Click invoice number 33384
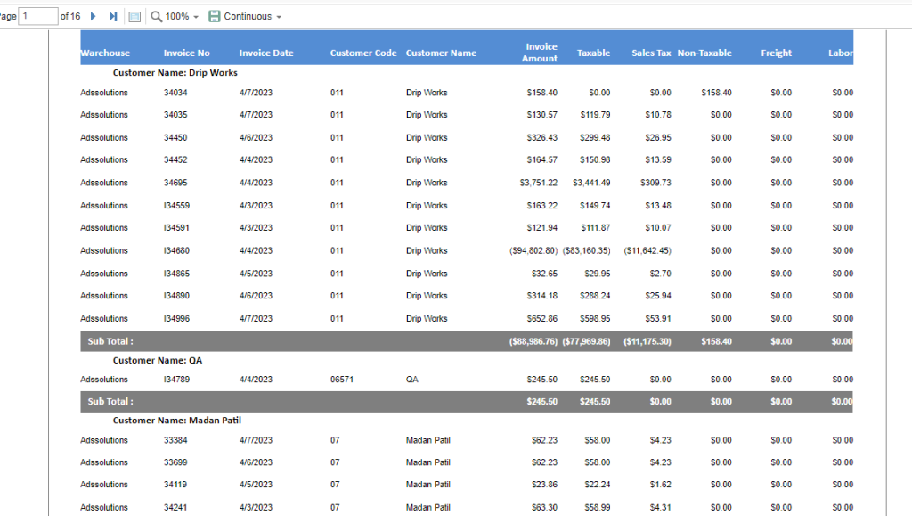The height and width of the screenshot is (523, 912). 175,440
